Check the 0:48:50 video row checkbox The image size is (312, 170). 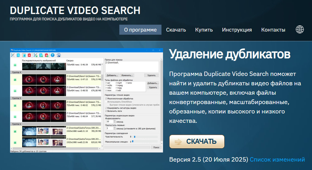click(x=15, y=91)
